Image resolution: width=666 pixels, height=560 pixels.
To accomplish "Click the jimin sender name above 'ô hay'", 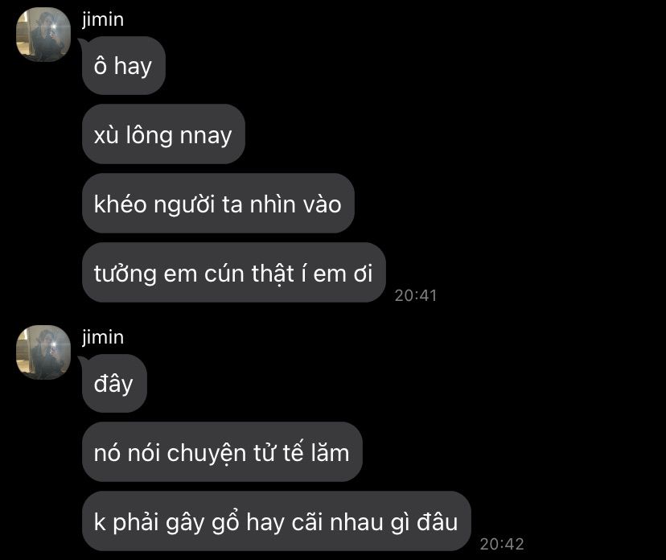I will click(x=103, y=19).
